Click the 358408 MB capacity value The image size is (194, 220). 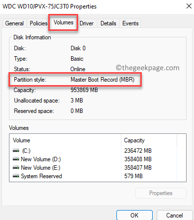(138, 159)
